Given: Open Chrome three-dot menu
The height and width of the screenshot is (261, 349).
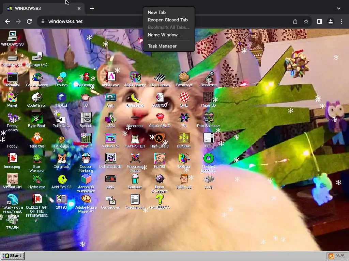Looking at the screenshot, I should pos(342,21).
